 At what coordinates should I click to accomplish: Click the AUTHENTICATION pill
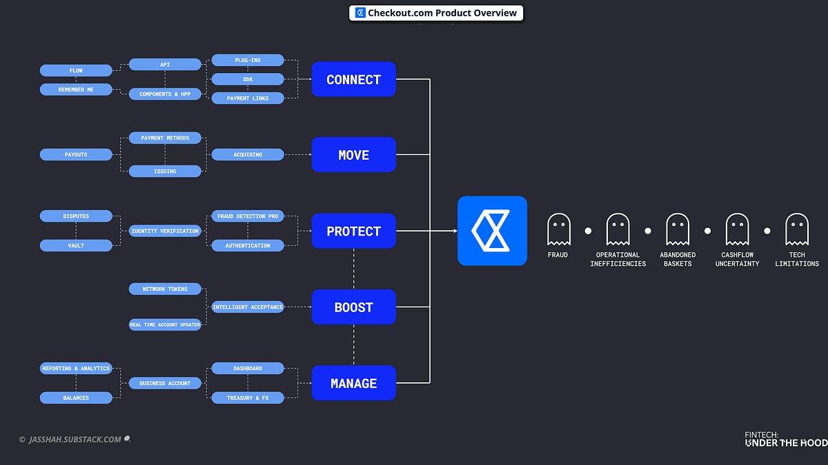click(x=248, y=245)
